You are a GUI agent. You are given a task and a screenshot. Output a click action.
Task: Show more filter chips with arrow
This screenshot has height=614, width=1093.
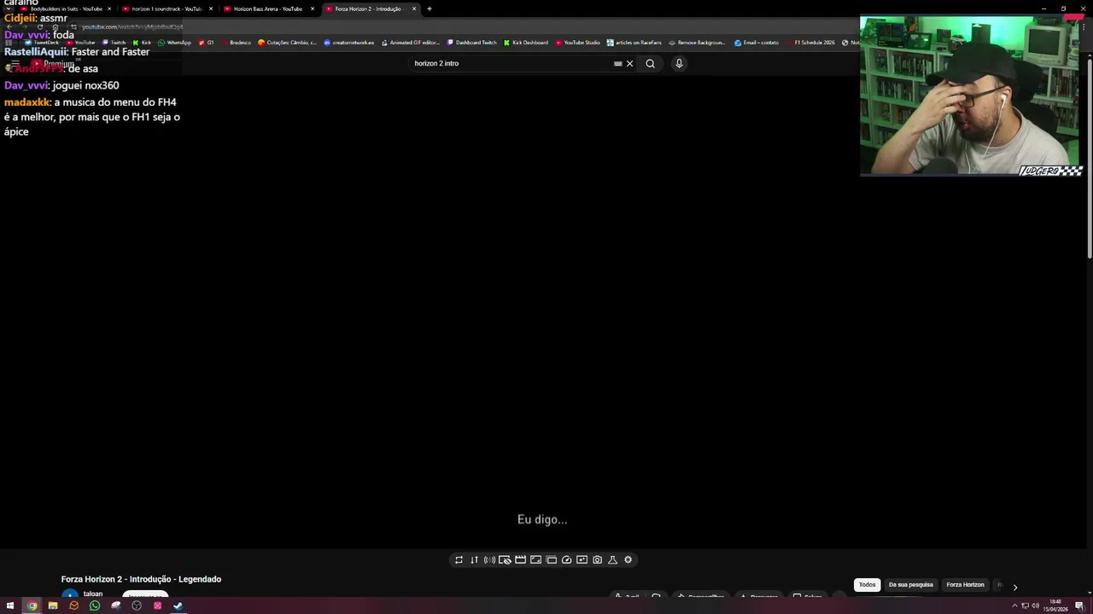[1014, 587]
